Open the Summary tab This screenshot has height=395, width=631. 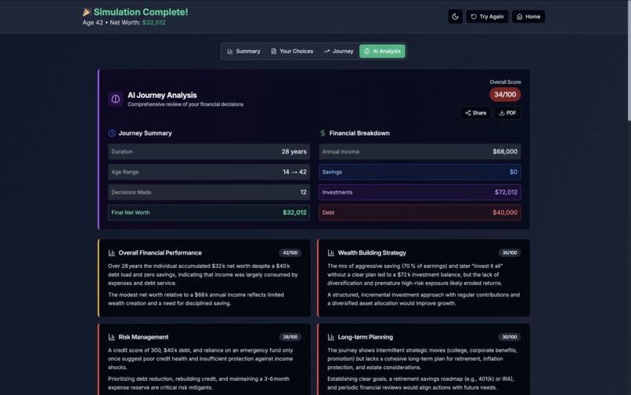(243, 51)
